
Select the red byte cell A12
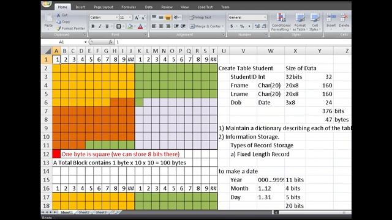pos(56,154)
